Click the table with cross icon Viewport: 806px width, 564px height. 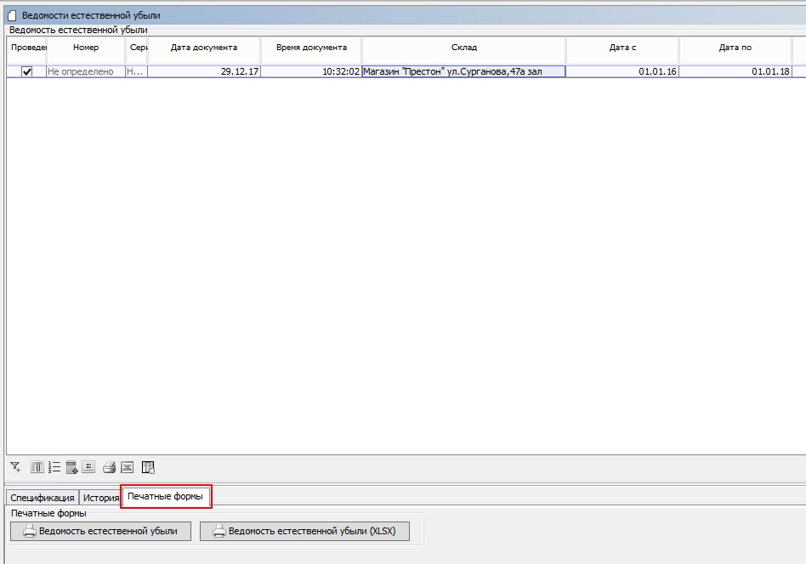148,467
